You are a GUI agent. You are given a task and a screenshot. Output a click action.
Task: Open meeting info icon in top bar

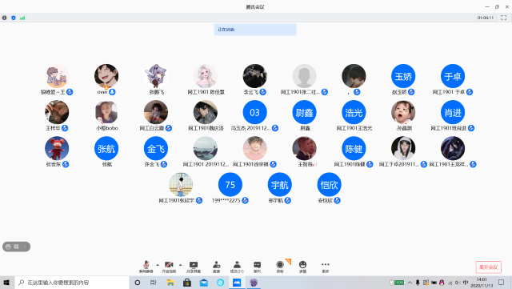(x=4, y=18)
